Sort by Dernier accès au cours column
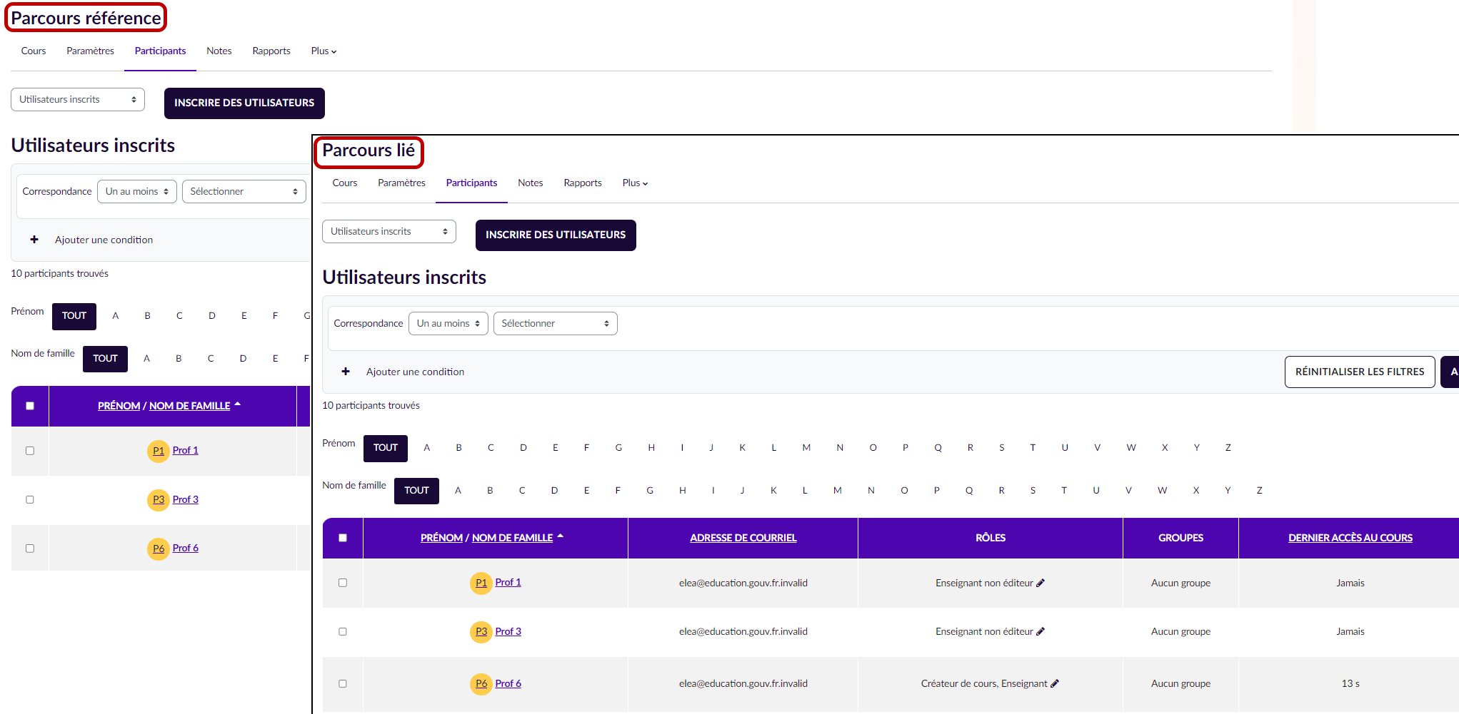The image size is (1459, 714). coord(1350,538)
